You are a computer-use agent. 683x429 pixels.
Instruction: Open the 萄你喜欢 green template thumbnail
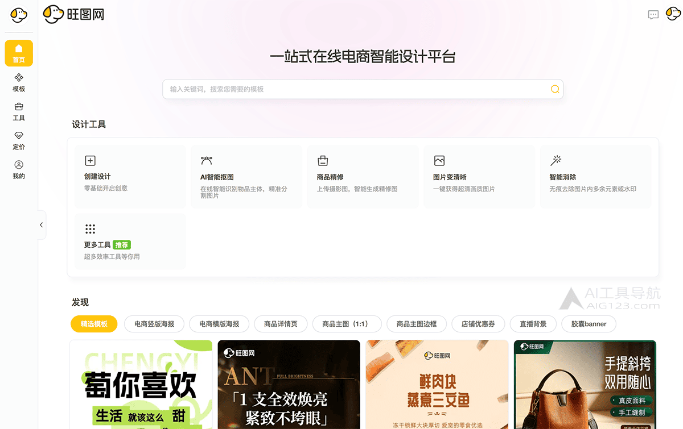[141, 384]
